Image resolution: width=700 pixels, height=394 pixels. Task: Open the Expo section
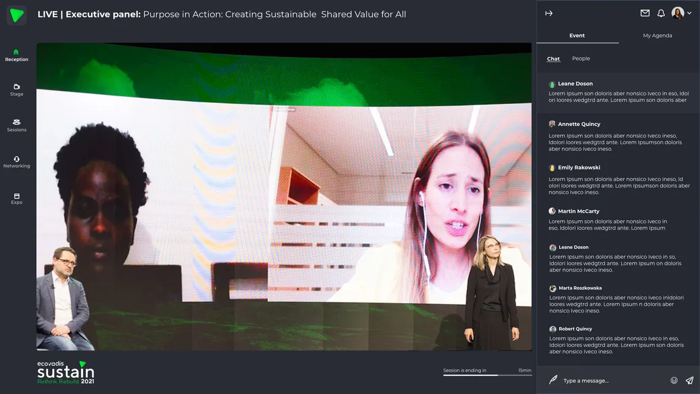point(17,199)
